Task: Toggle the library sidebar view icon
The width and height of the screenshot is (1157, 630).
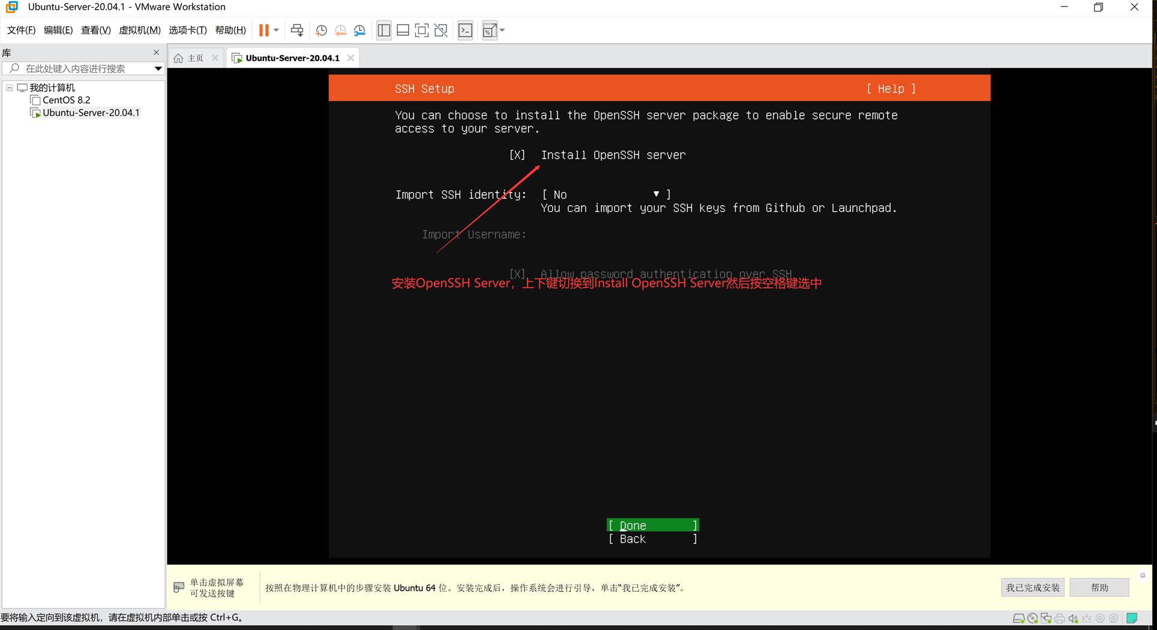Action: coord(384,30)
